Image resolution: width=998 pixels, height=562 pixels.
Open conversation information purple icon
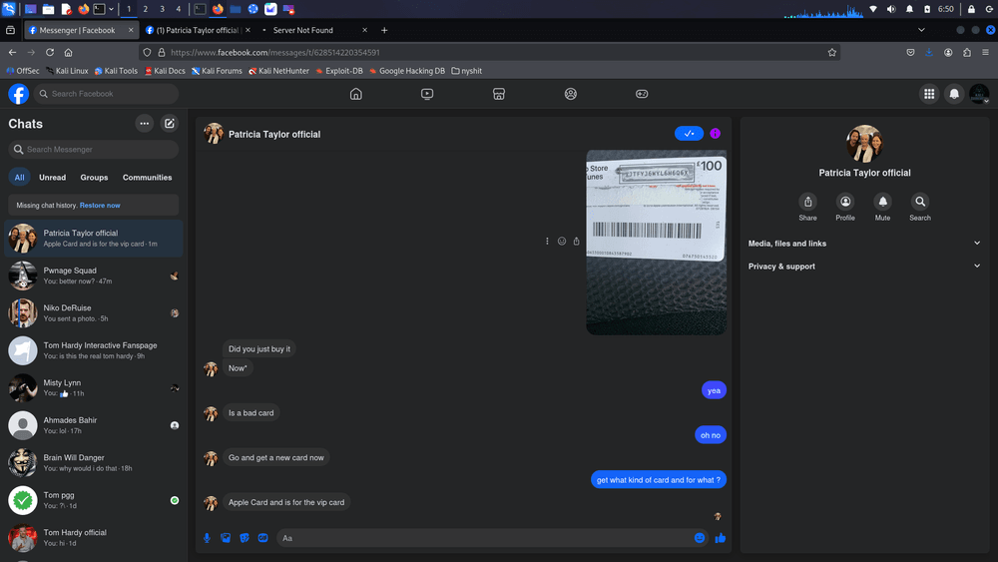tap(715, 133)
